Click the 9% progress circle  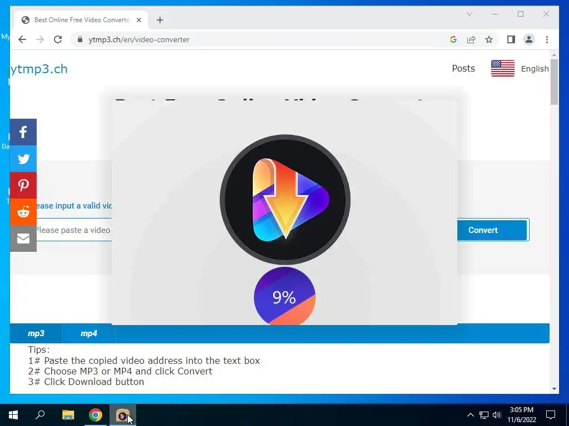[x=284, y=296]
